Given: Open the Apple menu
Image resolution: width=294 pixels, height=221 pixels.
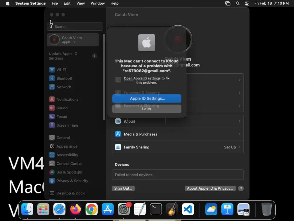Looking at the screenshot, I should click(x=7, y=3).
